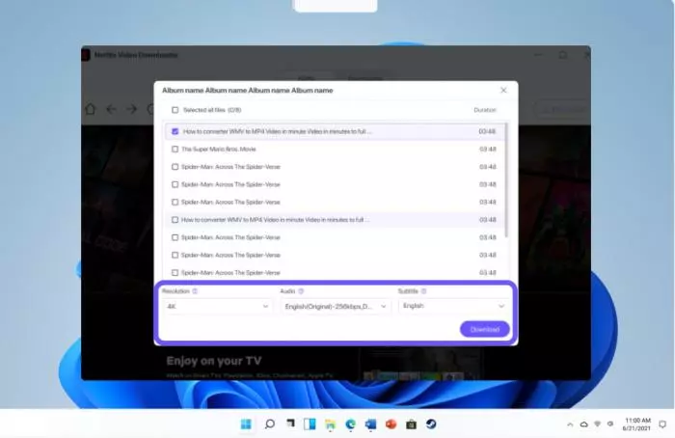Open Microsoft Store from the taskbar
Screen dimensions: 675x438
(411, 424)
